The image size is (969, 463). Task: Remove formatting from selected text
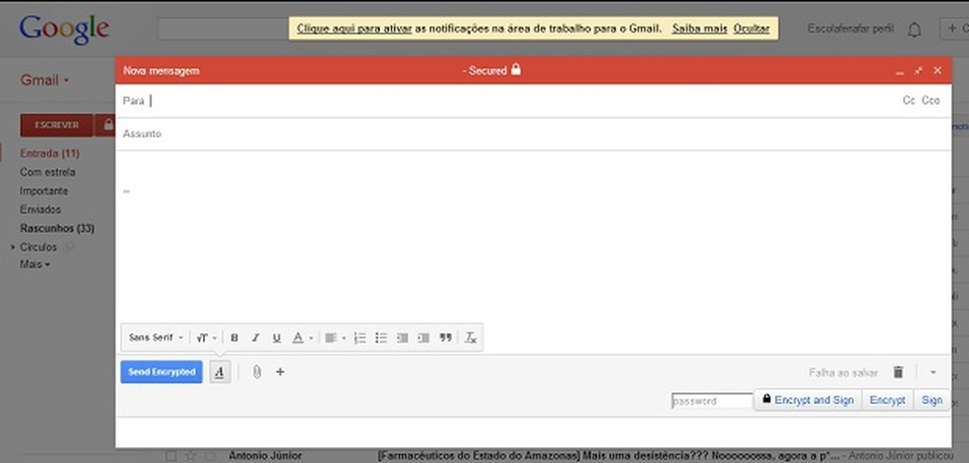[471, 338]
